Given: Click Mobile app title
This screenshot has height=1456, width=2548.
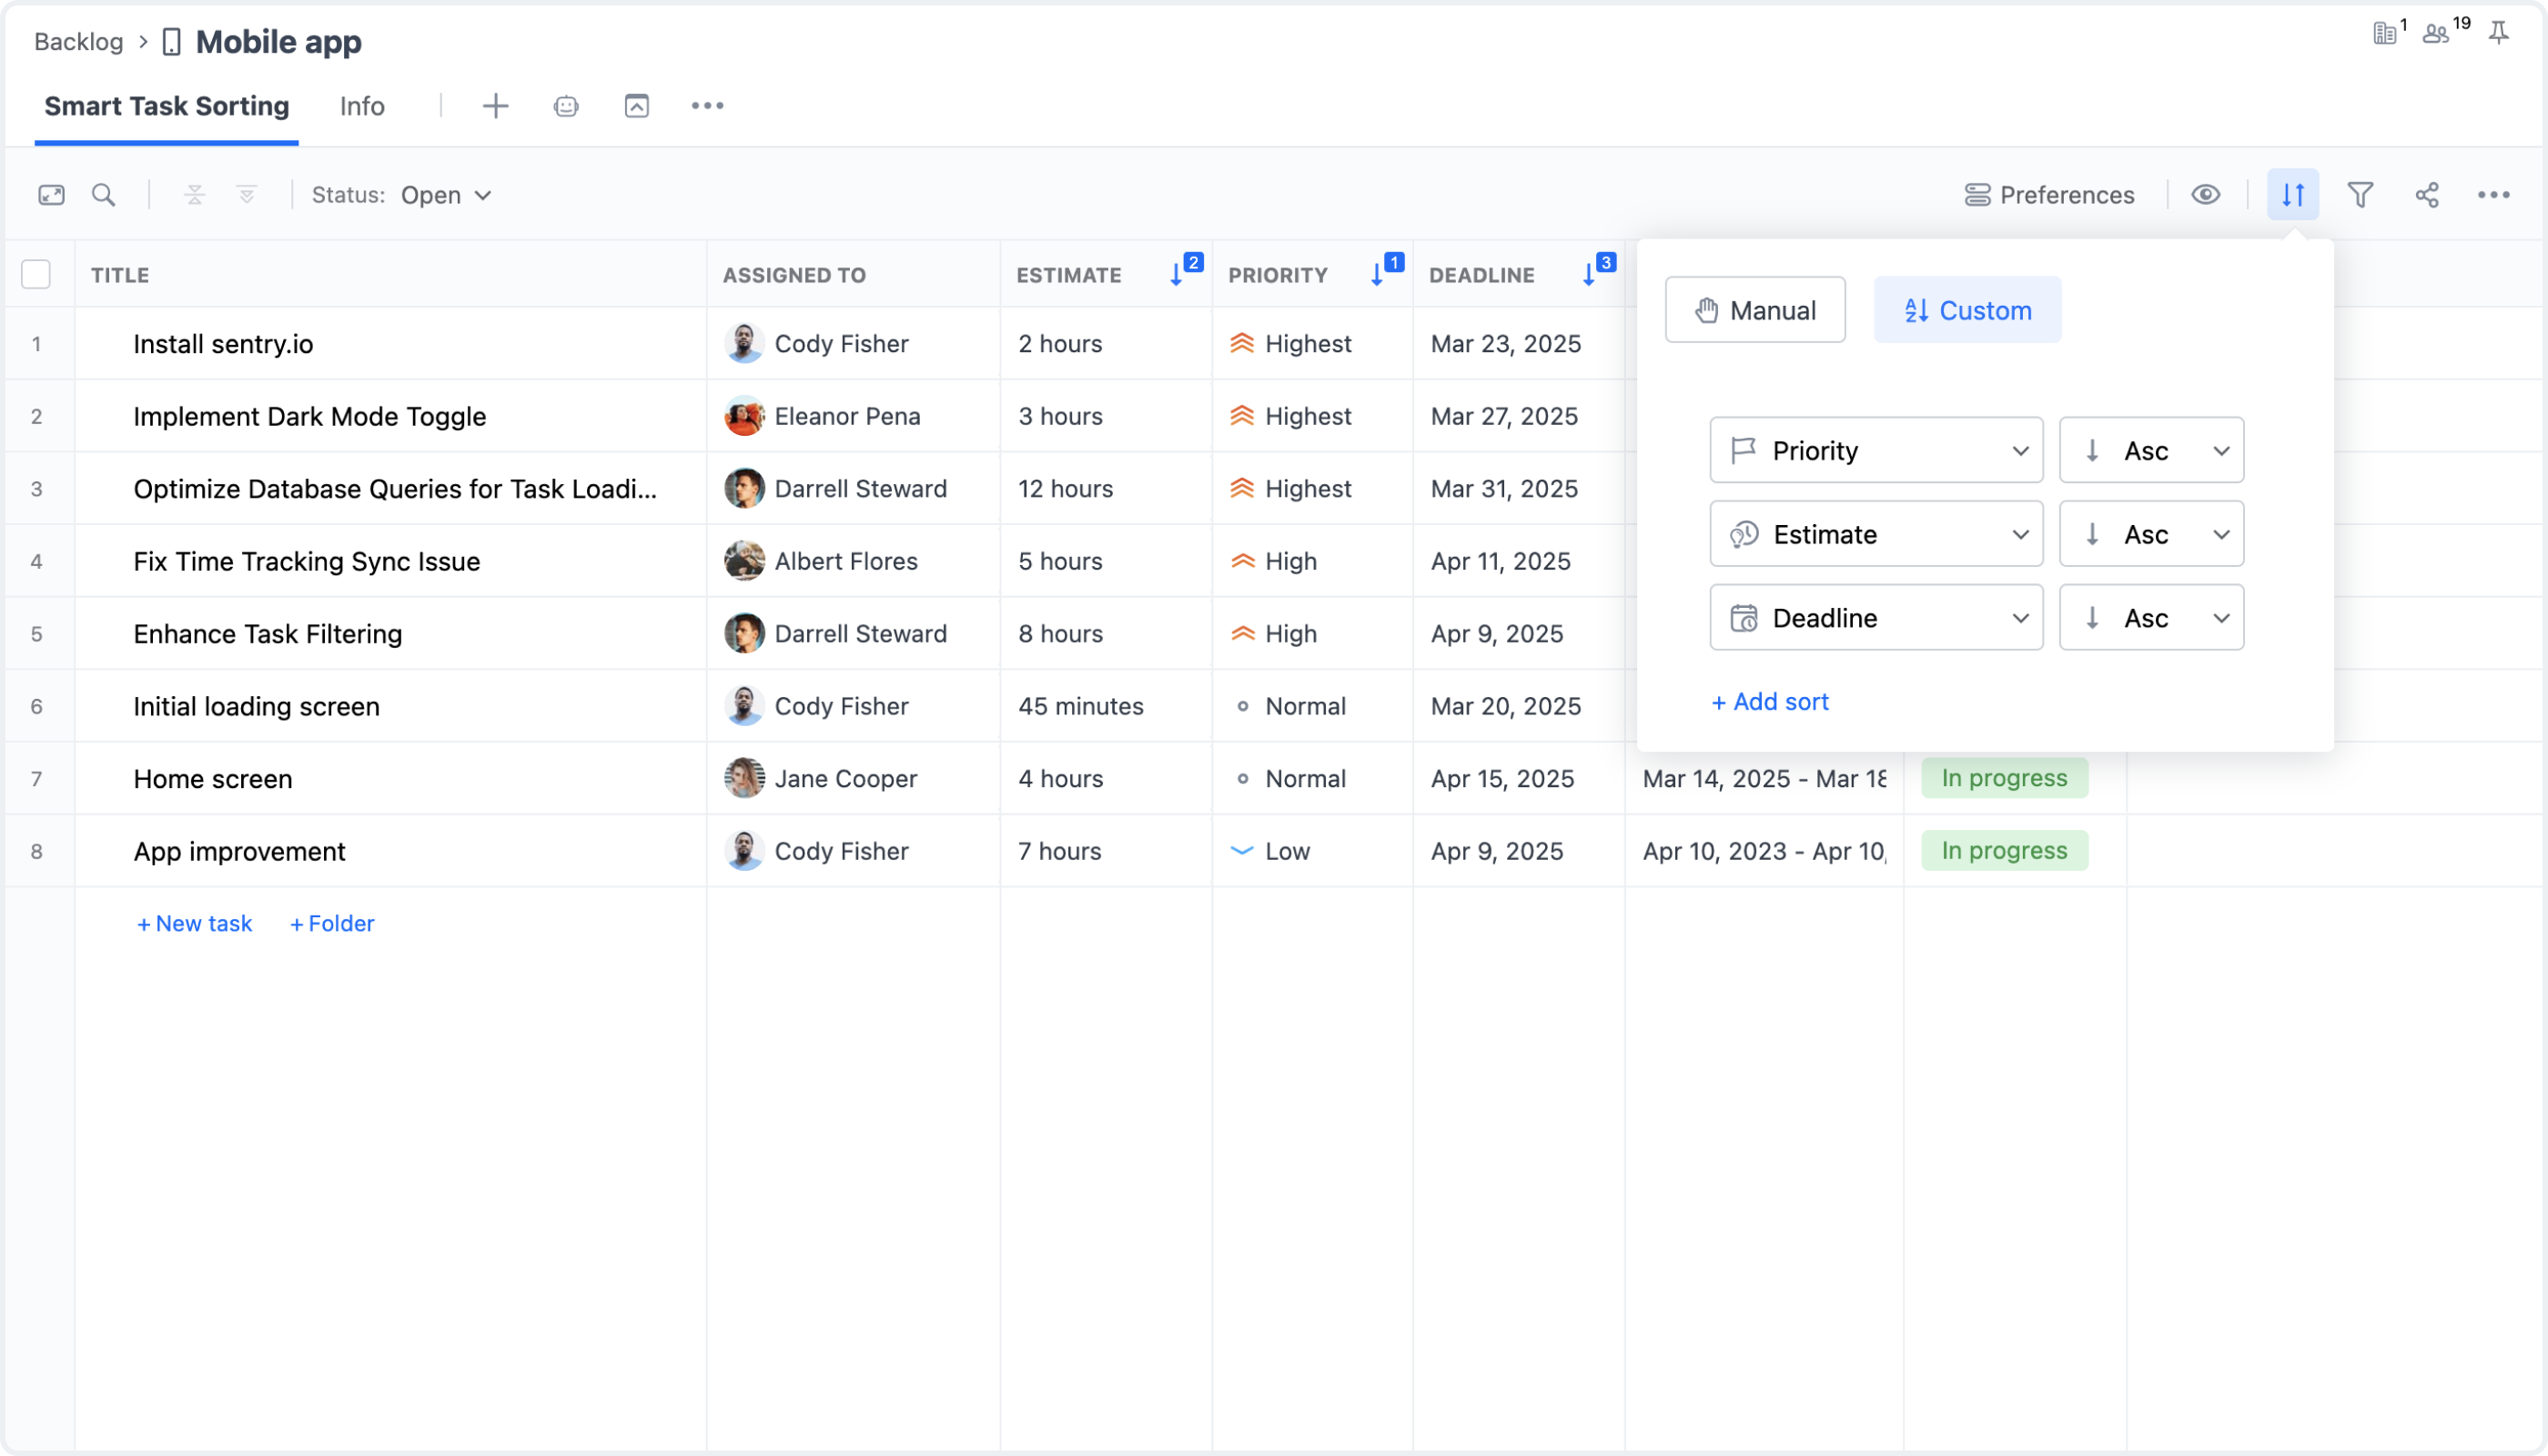Looking at the screenshot, I should point(278,42).
